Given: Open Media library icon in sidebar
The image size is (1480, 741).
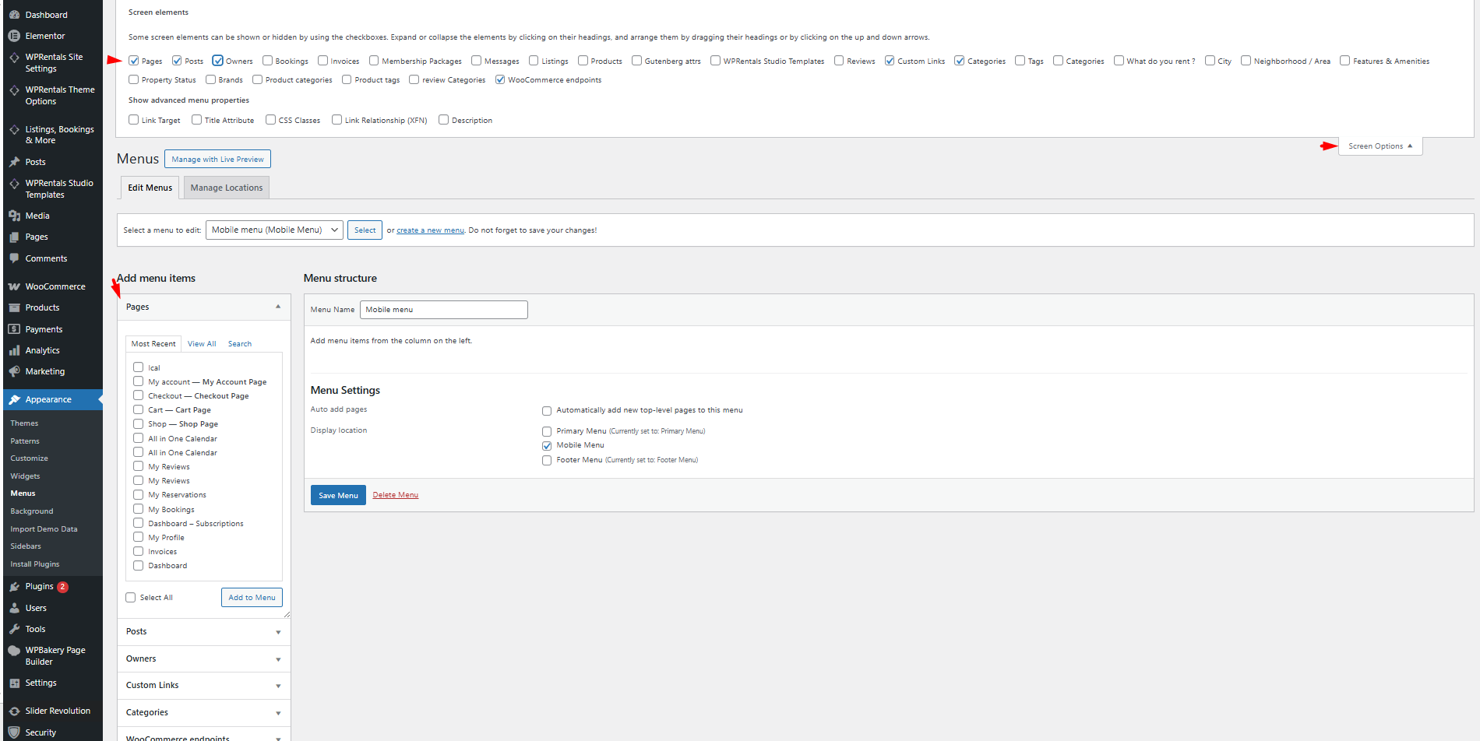Looking at the screenshot, I should point(14,216).
